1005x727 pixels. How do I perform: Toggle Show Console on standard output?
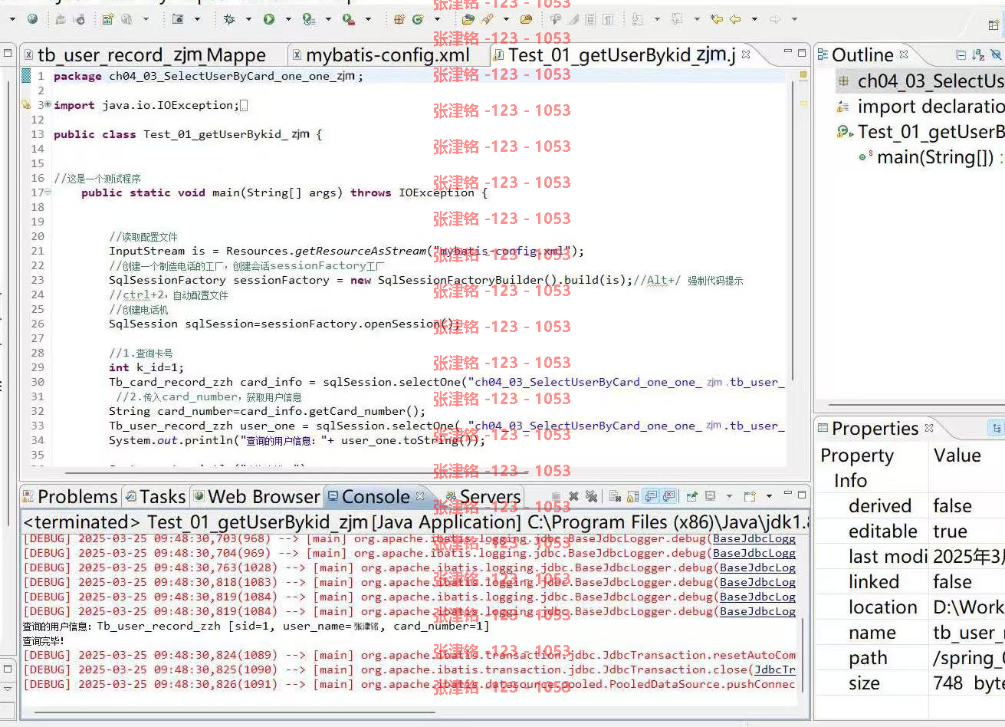pos(651,496)
